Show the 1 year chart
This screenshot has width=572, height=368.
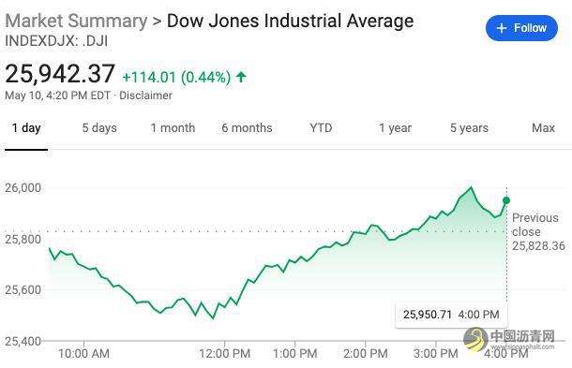[x=395, y=128]
